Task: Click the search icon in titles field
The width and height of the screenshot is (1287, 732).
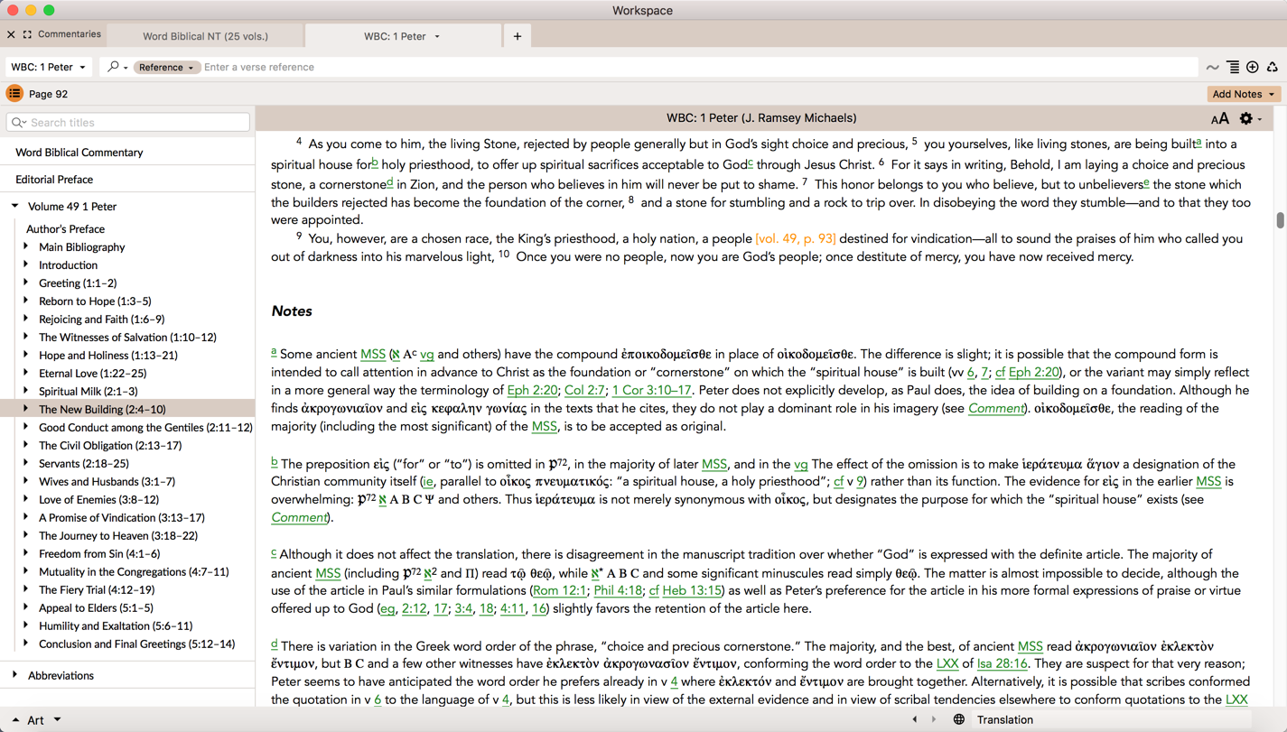Action: 18,123
